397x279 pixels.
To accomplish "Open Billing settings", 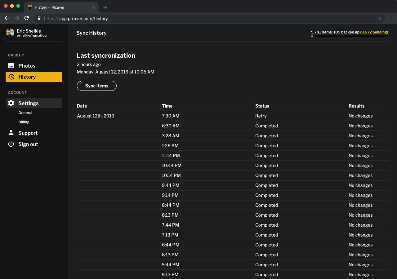I will point(24,122).
